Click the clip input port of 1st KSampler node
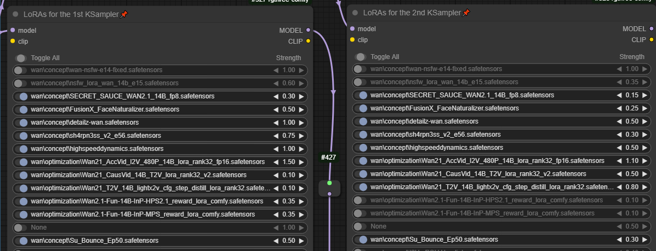Image resolution: width=656 pixels, height=251 pixels. [x=13, y=41]
